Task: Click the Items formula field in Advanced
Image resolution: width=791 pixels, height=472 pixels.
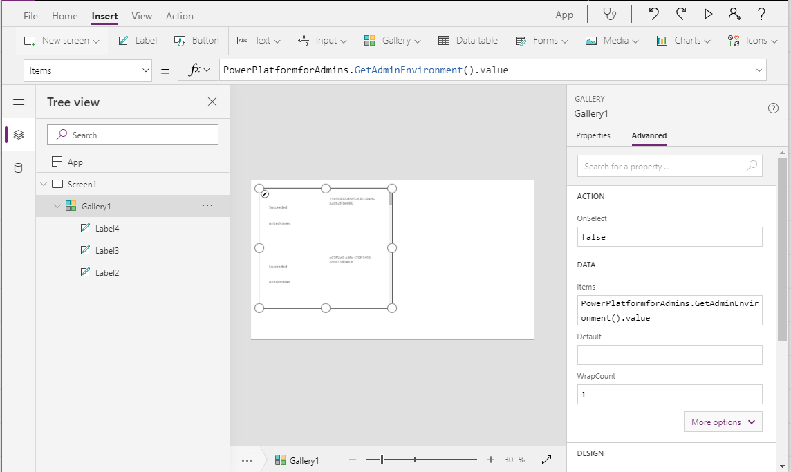Action: pos(669,310)
